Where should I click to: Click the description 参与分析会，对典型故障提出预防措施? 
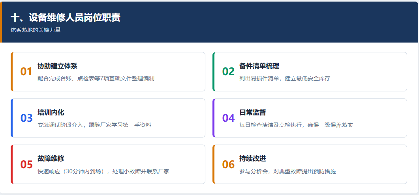coord(287,171)
